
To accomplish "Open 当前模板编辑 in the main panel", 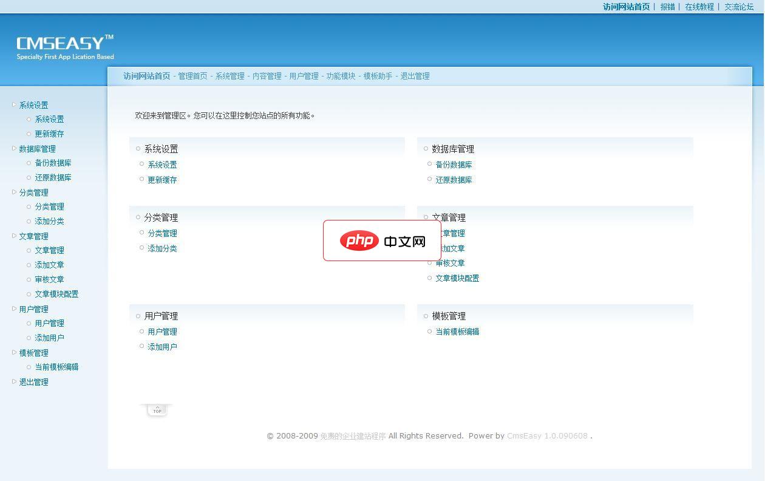I will [457, 332].
